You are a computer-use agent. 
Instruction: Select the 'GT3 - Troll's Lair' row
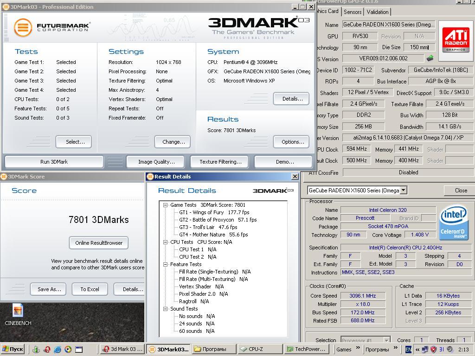(208, 227)
